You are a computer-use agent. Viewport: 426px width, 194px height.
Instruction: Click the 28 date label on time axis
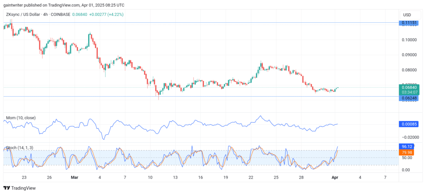pyautogui.click(x=301, y=177)
